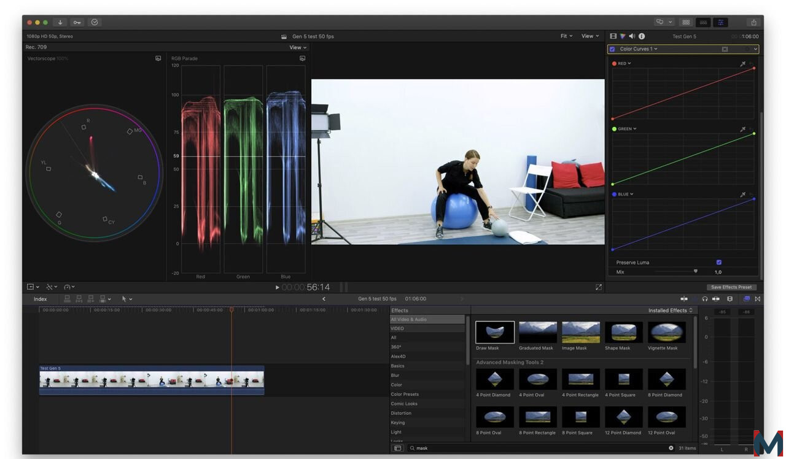Click the green curve eyedropper
Viewport: 786px width, 459px height.
[742, 129]
